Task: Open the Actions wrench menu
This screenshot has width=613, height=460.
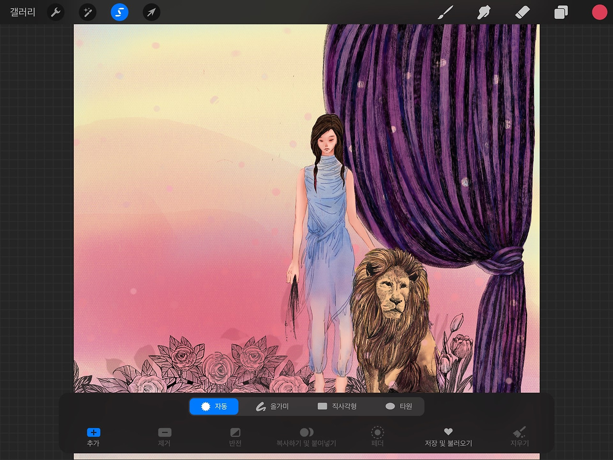Action: coord(56,12)
